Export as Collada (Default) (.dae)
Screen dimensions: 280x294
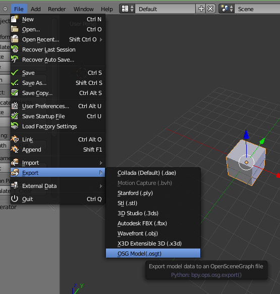pyautogui.click(x=153, y=173)
